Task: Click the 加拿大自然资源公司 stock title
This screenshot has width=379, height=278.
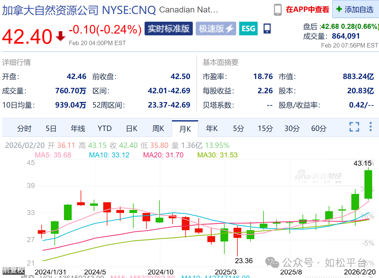Action: tap(50, 10)
